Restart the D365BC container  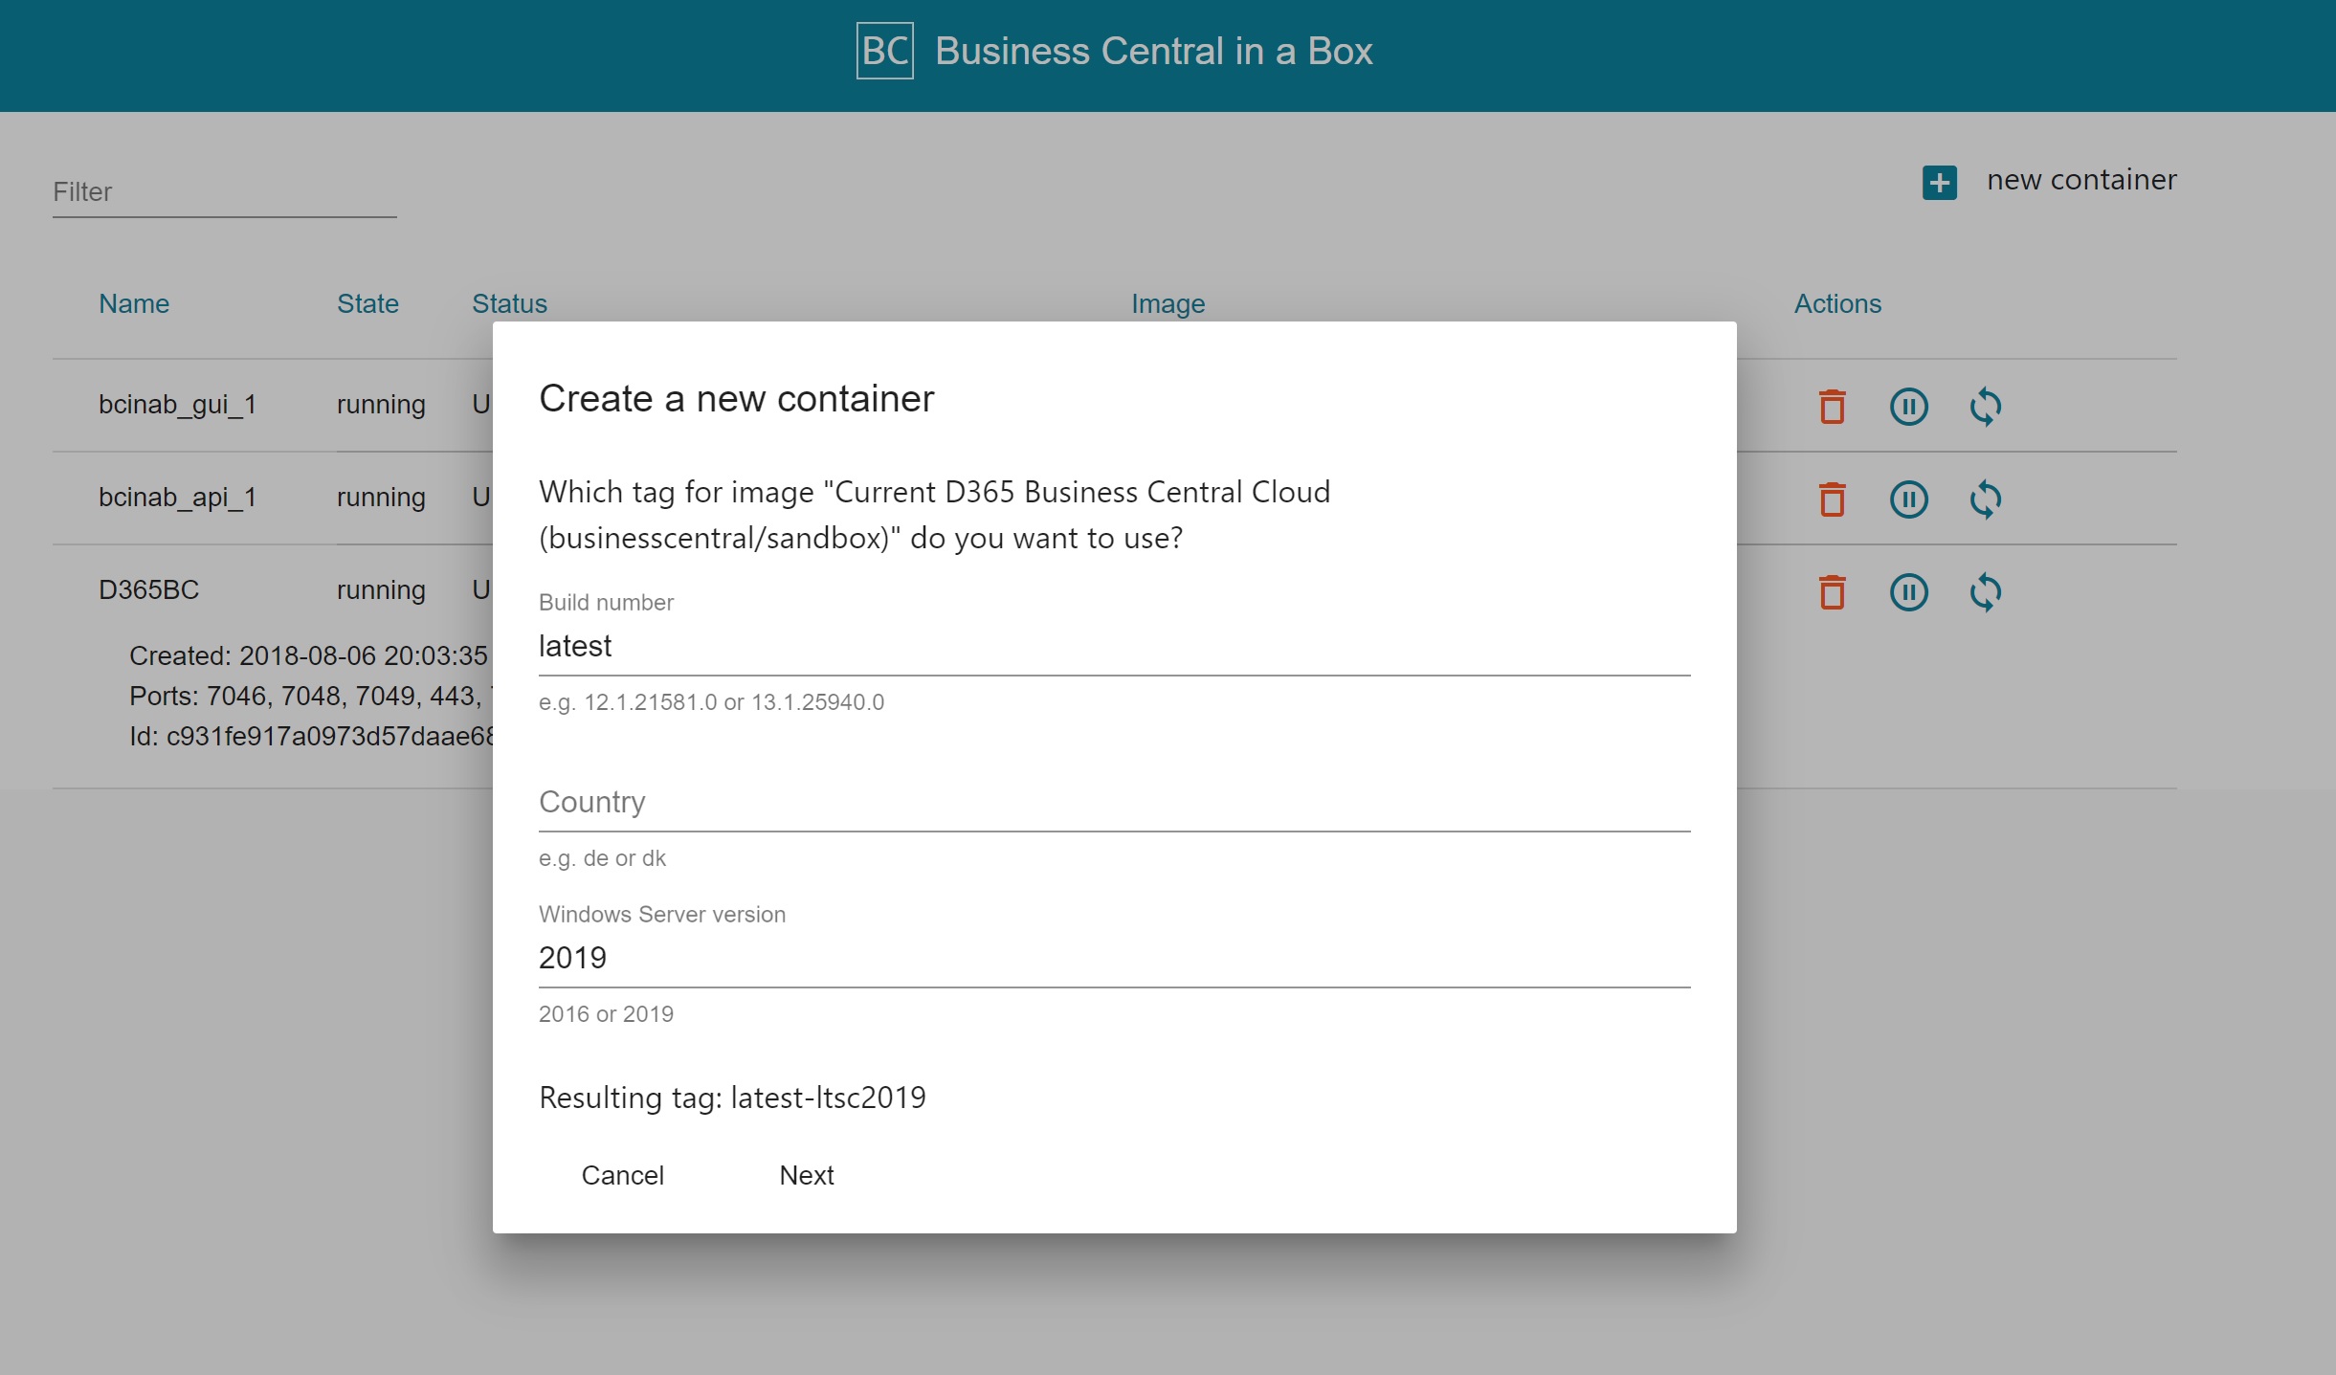(1986, 592)
